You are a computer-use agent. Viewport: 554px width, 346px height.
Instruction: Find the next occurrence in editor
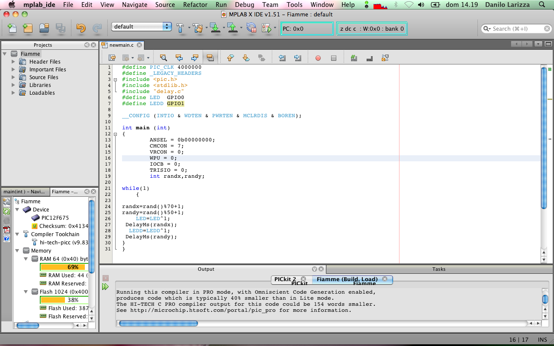pyautogui.click(x=194, y=58)
